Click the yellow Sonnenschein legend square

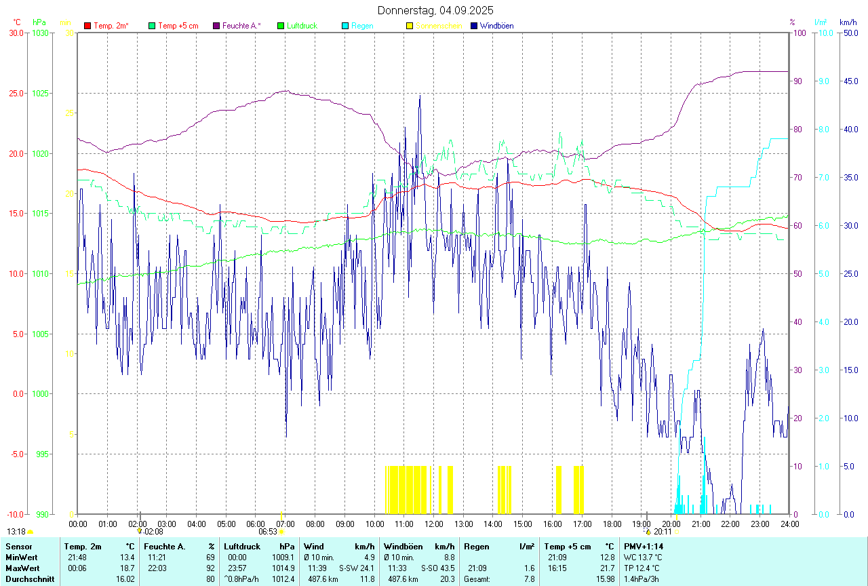410,26
